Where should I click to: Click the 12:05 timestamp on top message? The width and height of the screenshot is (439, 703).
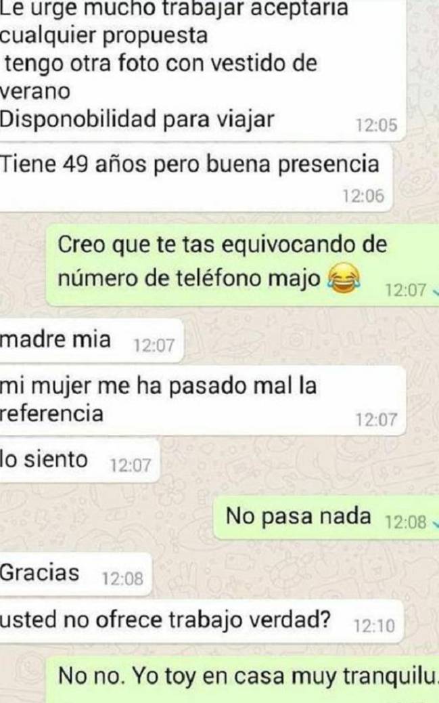(x=376, y=125)
